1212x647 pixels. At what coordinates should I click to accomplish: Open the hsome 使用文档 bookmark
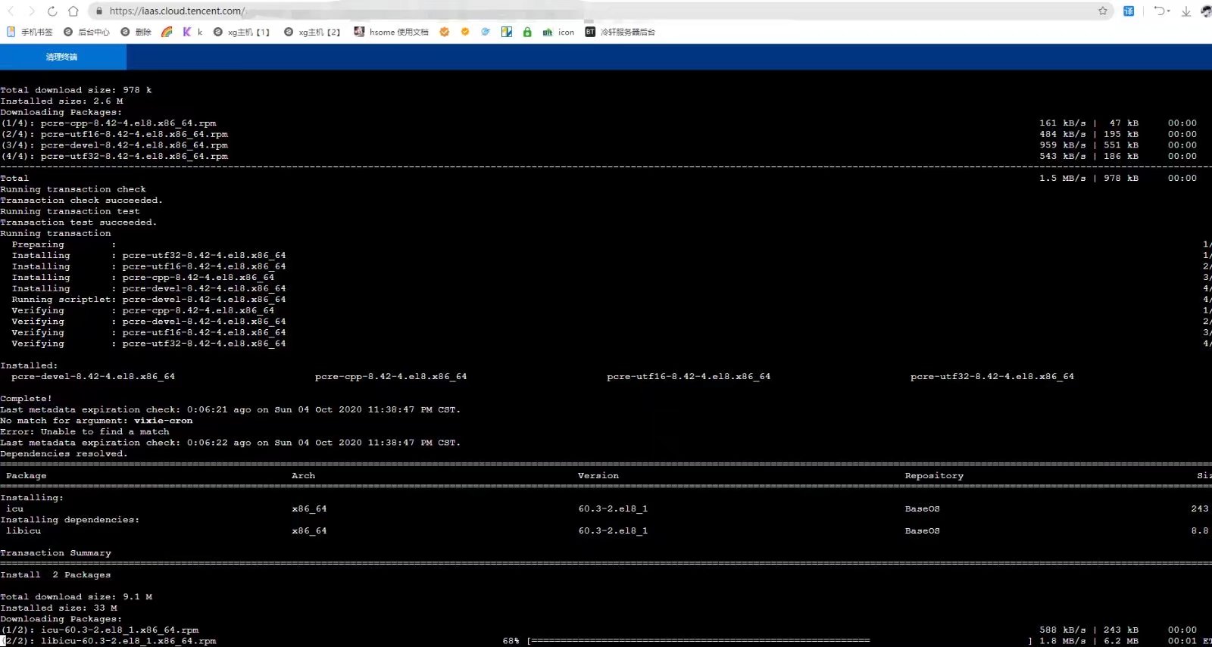[x=392, y=32]
